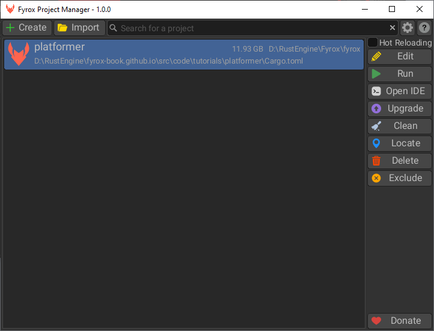Screen dimensions: 434x331
Task: Create a new project
Action: click(x=26, y=28)
